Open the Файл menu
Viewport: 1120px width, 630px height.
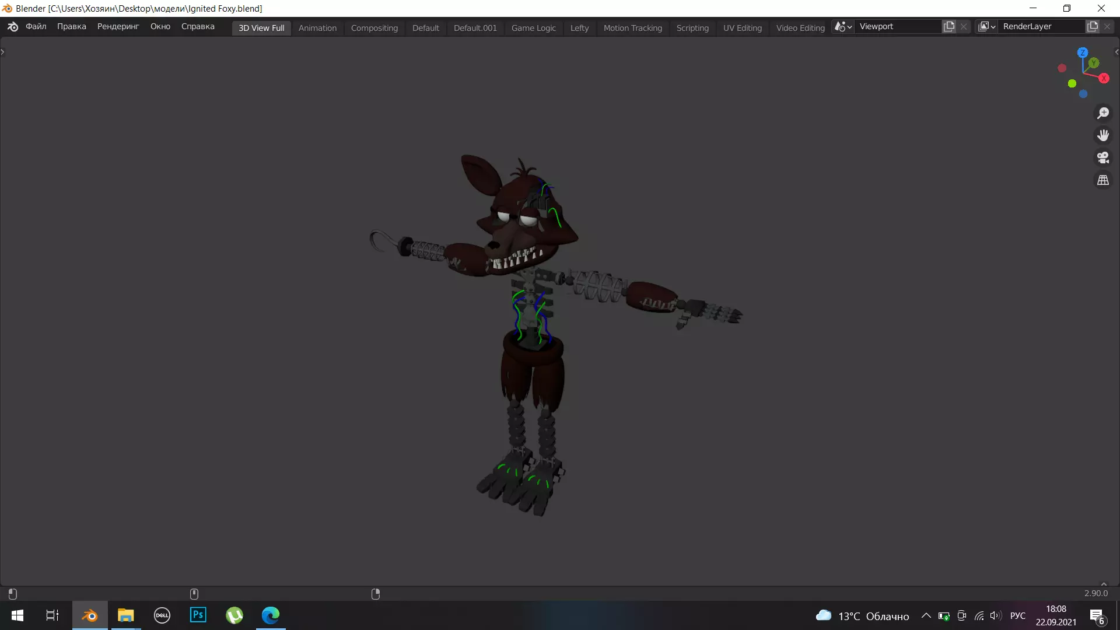(36, 27)
